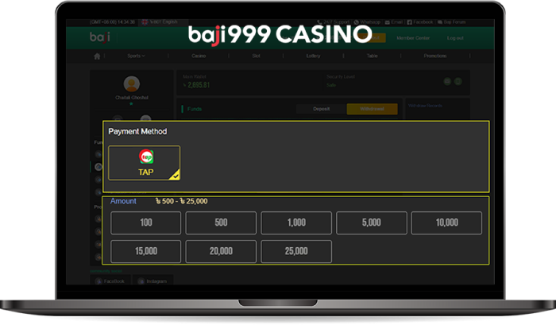Click the Email envelope icon in top bar
Image resolution: width=556 pixels, height=325 pixels.
(x=388, y=22)
